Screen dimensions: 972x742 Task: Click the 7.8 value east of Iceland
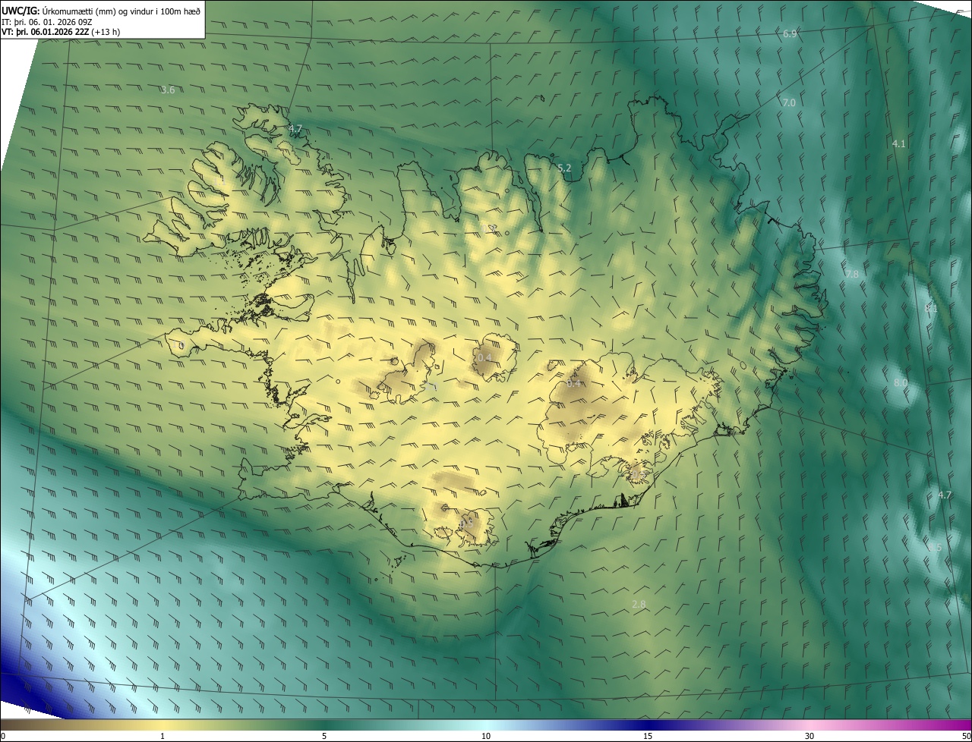(852, 274)
